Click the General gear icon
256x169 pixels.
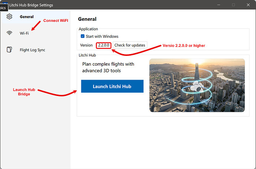(x=9, y=16)
